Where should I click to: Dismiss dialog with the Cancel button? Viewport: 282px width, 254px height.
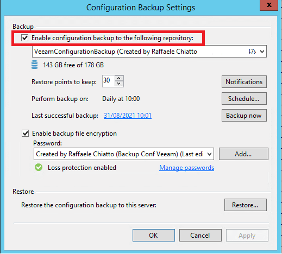(200, 236)
